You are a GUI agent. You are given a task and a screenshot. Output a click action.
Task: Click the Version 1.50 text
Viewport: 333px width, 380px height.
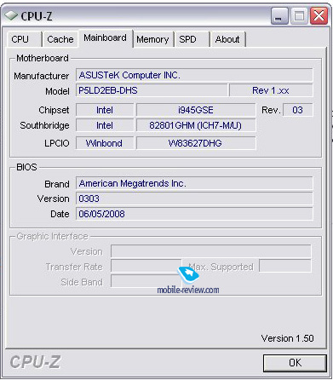coord(287,338)
